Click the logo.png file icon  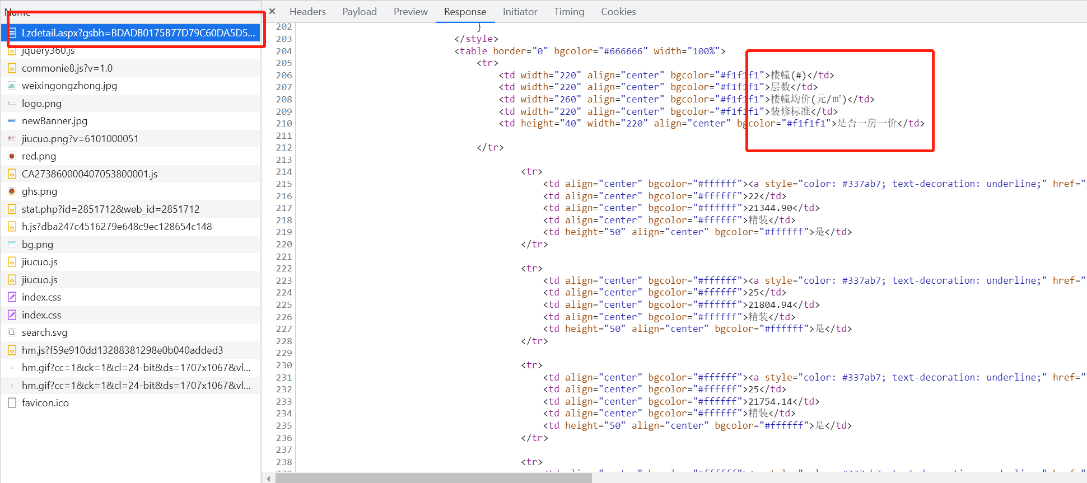[x=12, y=104]
